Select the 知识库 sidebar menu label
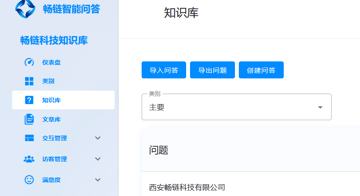360x196 pixels. [51, 100]
